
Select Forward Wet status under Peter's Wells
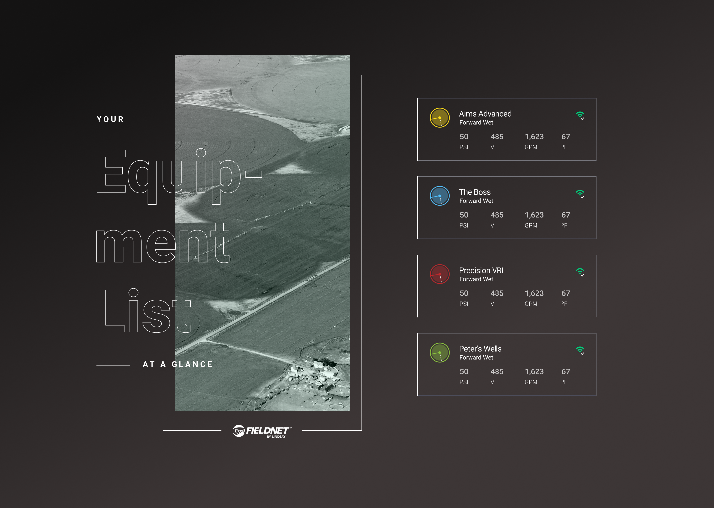[x=476, y=358]
